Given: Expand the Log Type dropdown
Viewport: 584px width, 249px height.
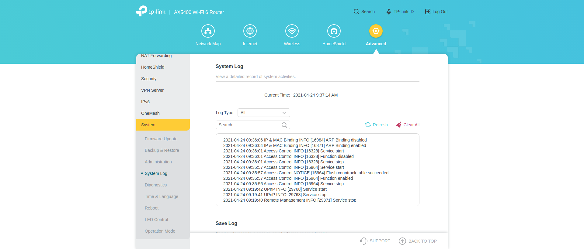Looking at the screenshot, I should [x=264, y=113].
